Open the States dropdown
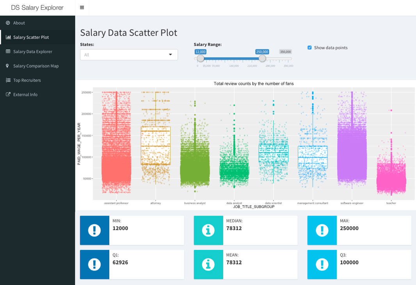 [x=125, y=55]
